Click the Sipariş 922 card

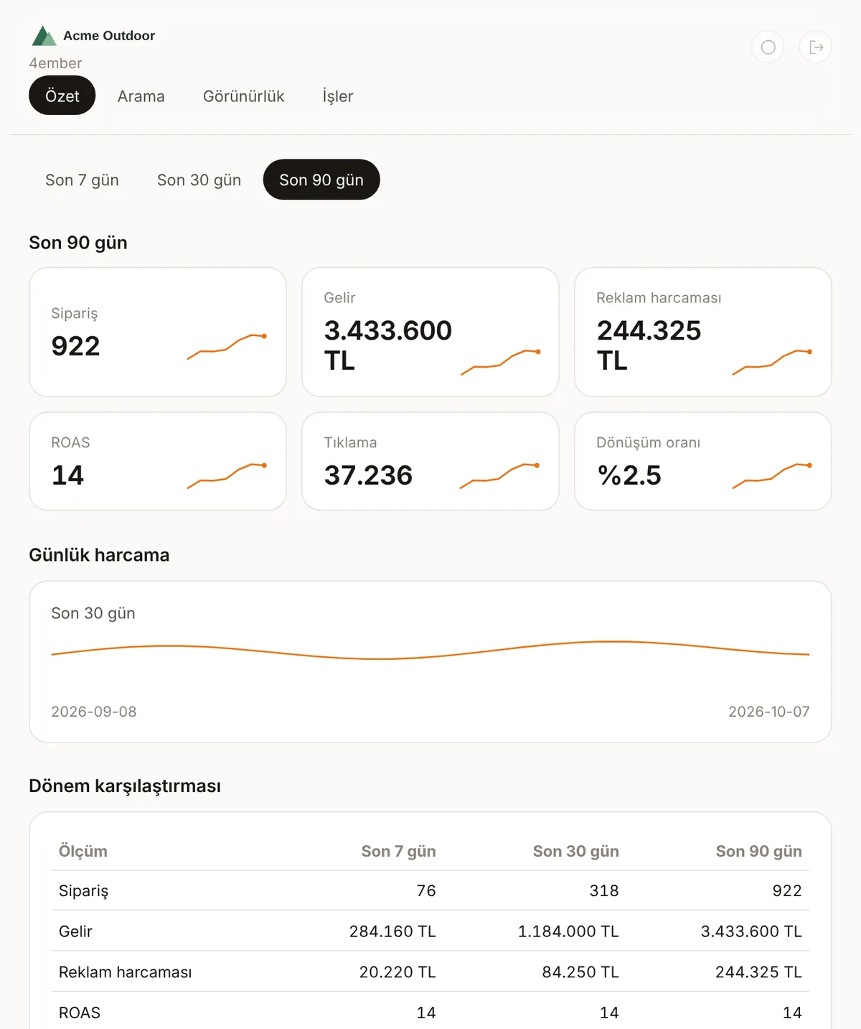point(158,332)
